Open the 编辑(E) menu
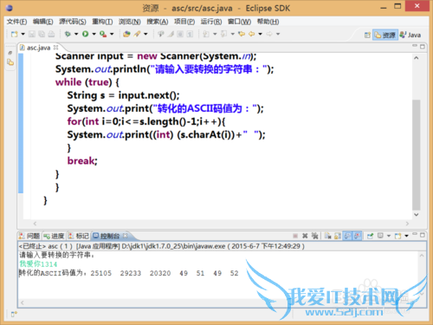This screenshot has width=433, height=325. point(42,22)
